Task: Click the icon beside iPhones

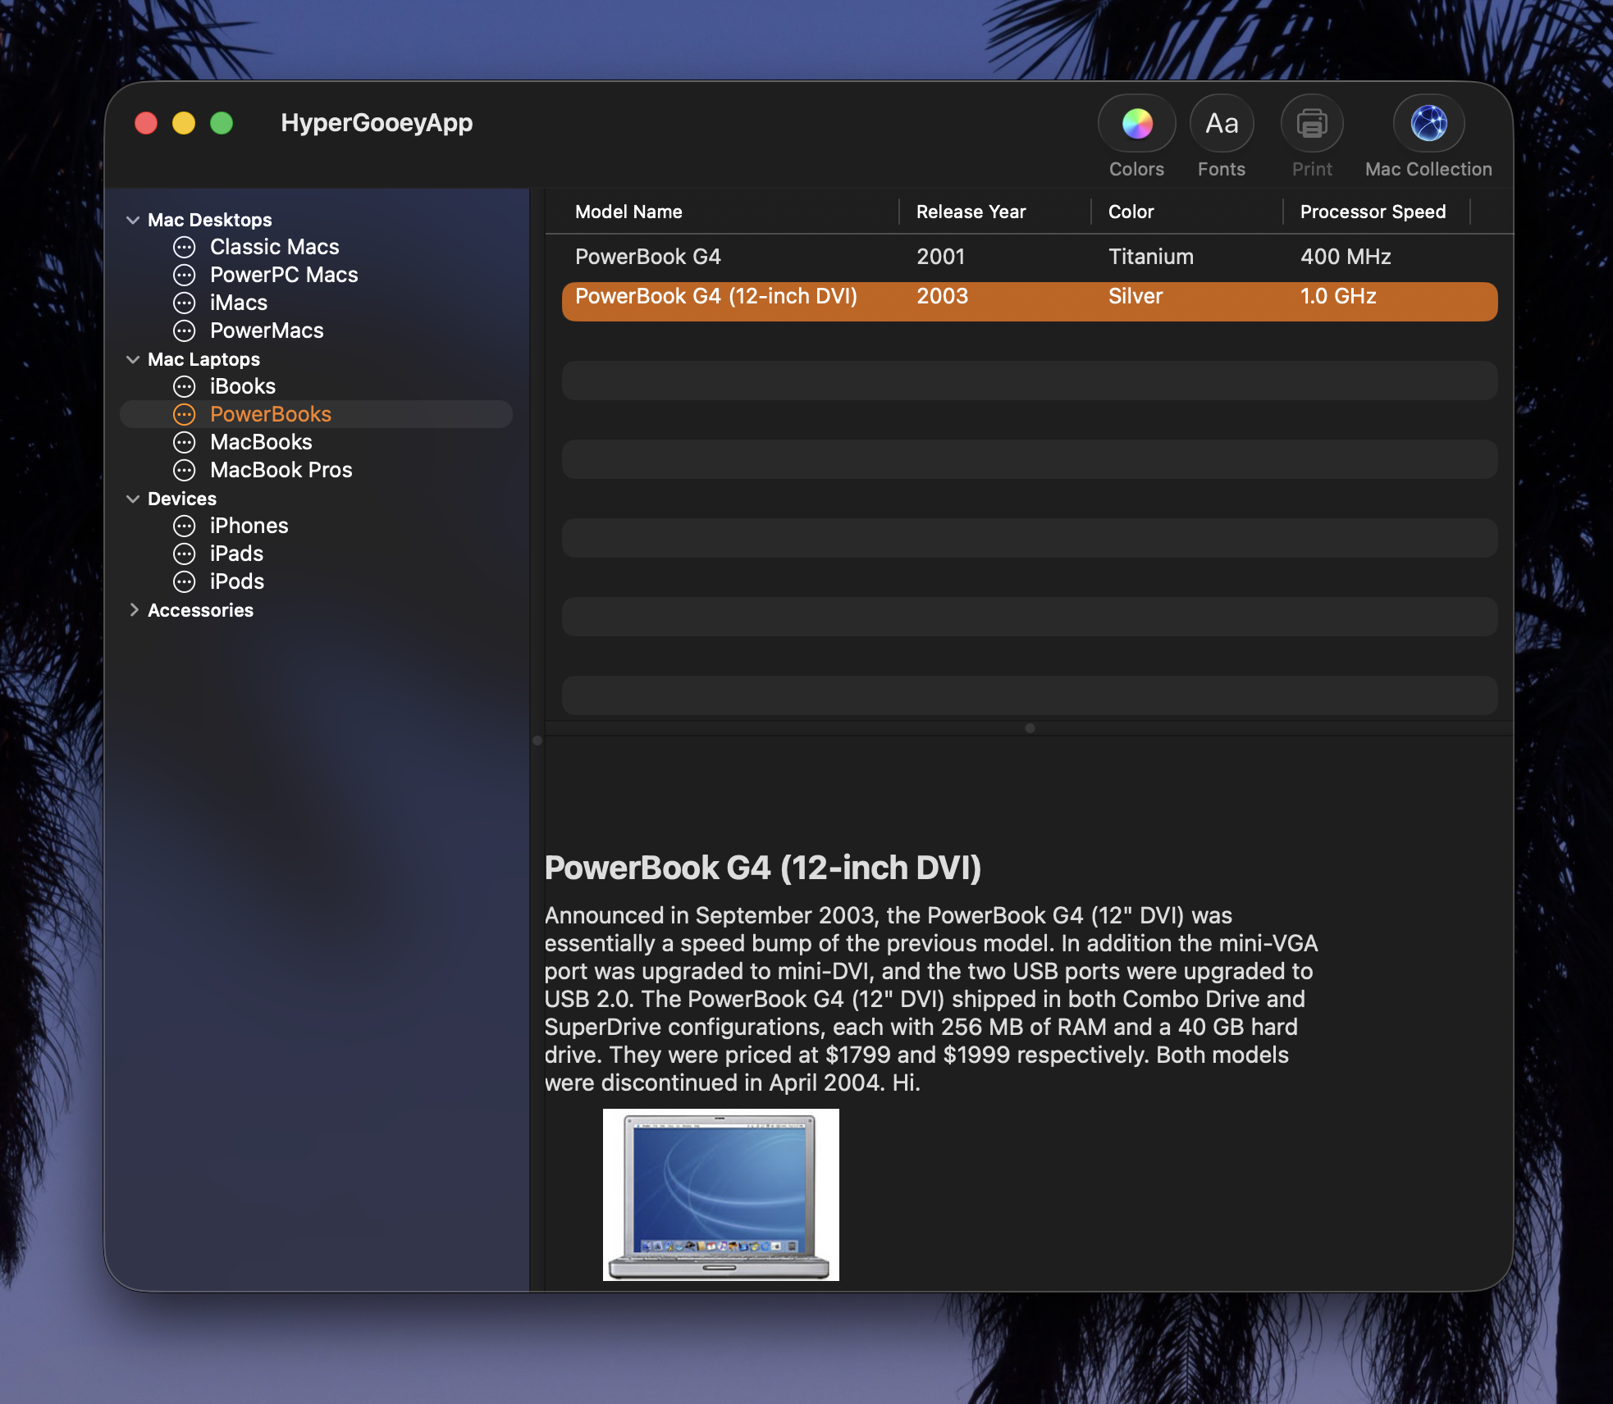Action: pos(185,526)
